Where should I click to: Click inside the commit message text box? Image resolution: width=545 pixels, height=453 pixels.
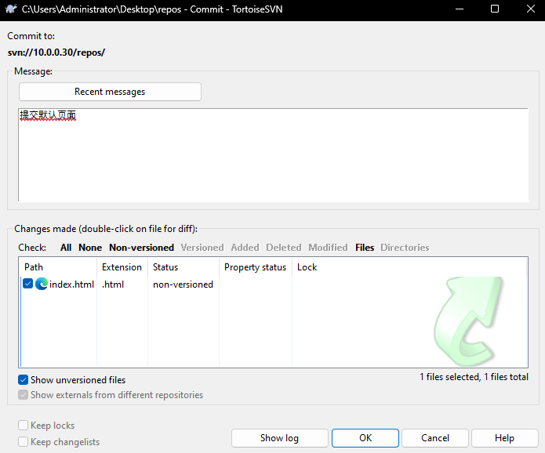tap(273, 155)
